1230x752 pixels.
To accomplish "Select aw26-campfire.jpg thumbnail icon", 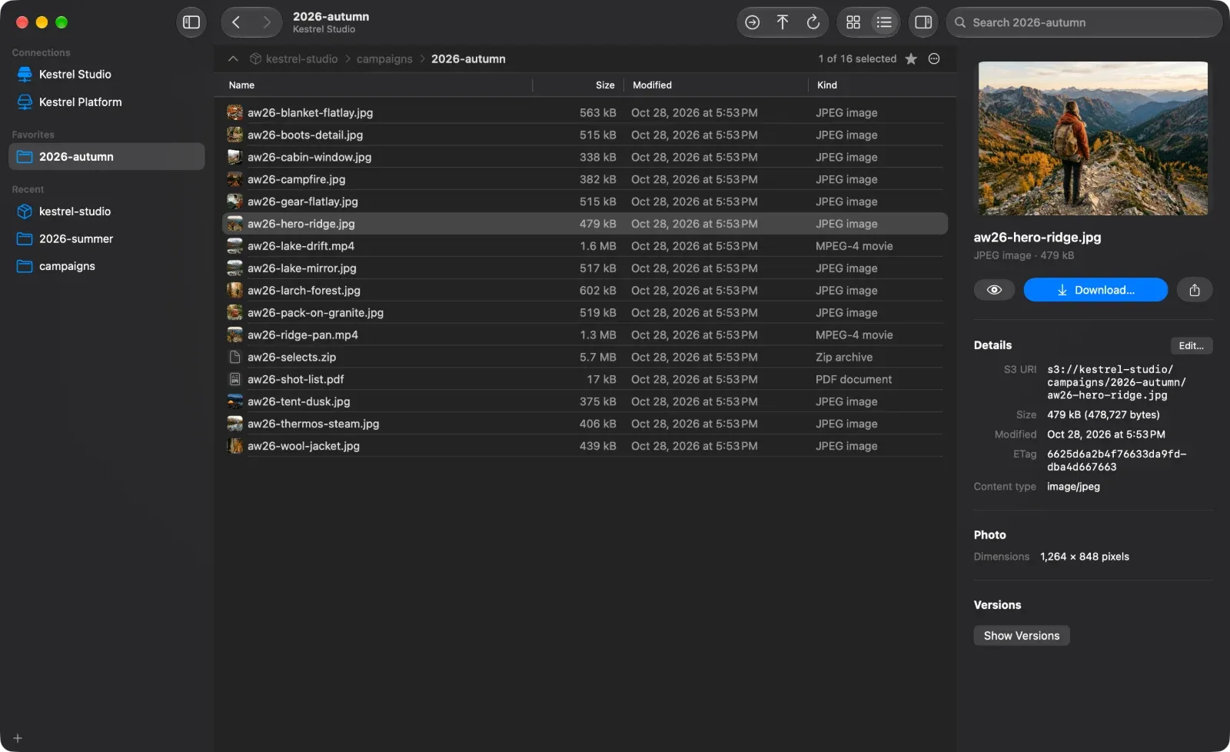I will [x=234, y=180].
